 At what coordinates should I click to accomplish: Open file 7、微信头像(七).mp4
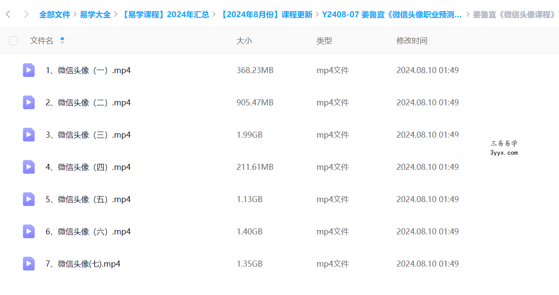click(x=83, y=264)
